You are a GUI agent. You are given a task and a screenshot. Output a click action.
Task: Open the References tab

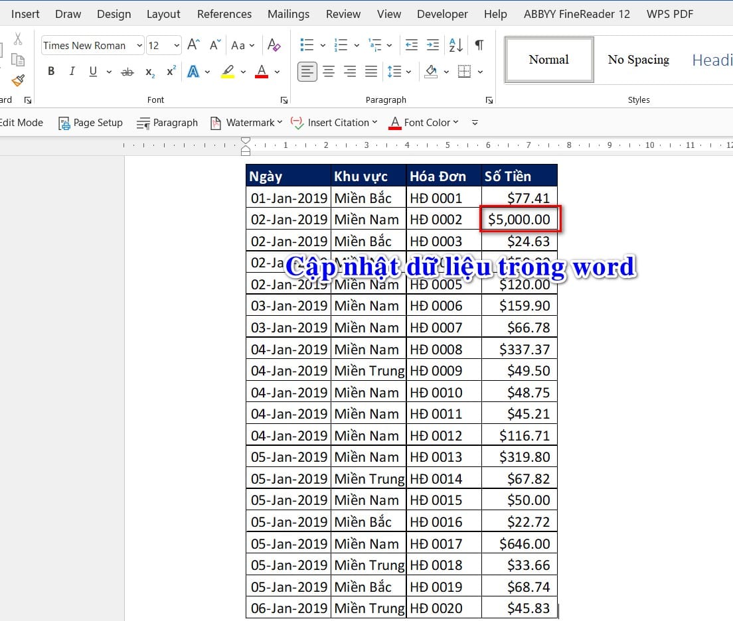click(x=224, y=14)
